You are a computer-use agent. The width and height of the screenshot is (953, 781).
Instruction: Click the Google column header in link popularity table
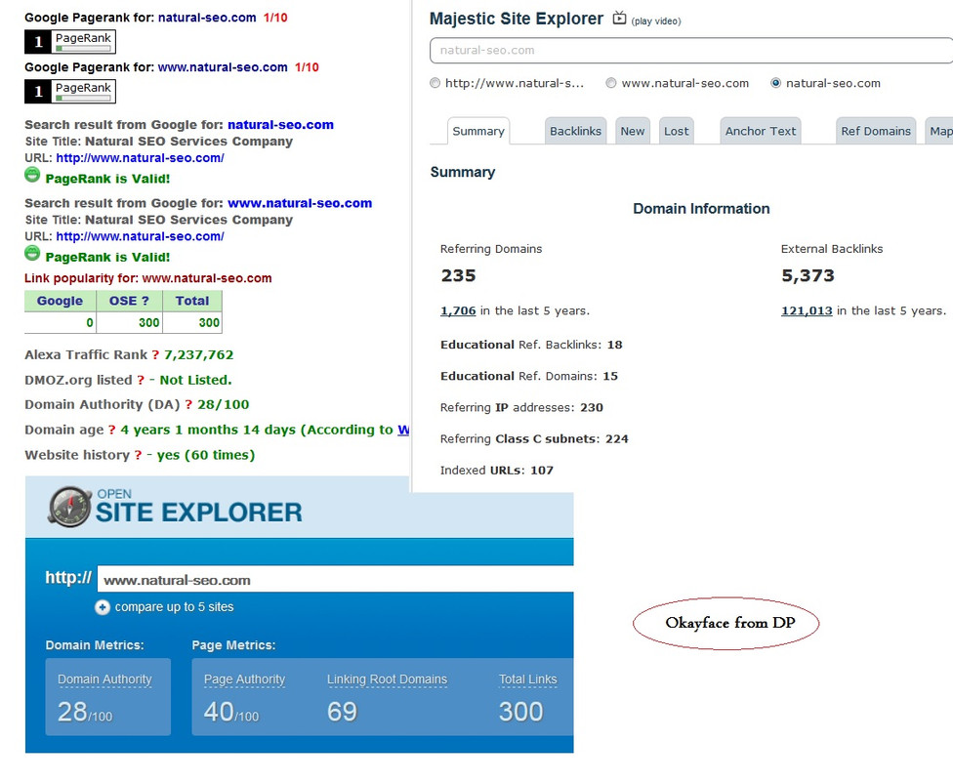pyautogui.click(x=61, y=301)
